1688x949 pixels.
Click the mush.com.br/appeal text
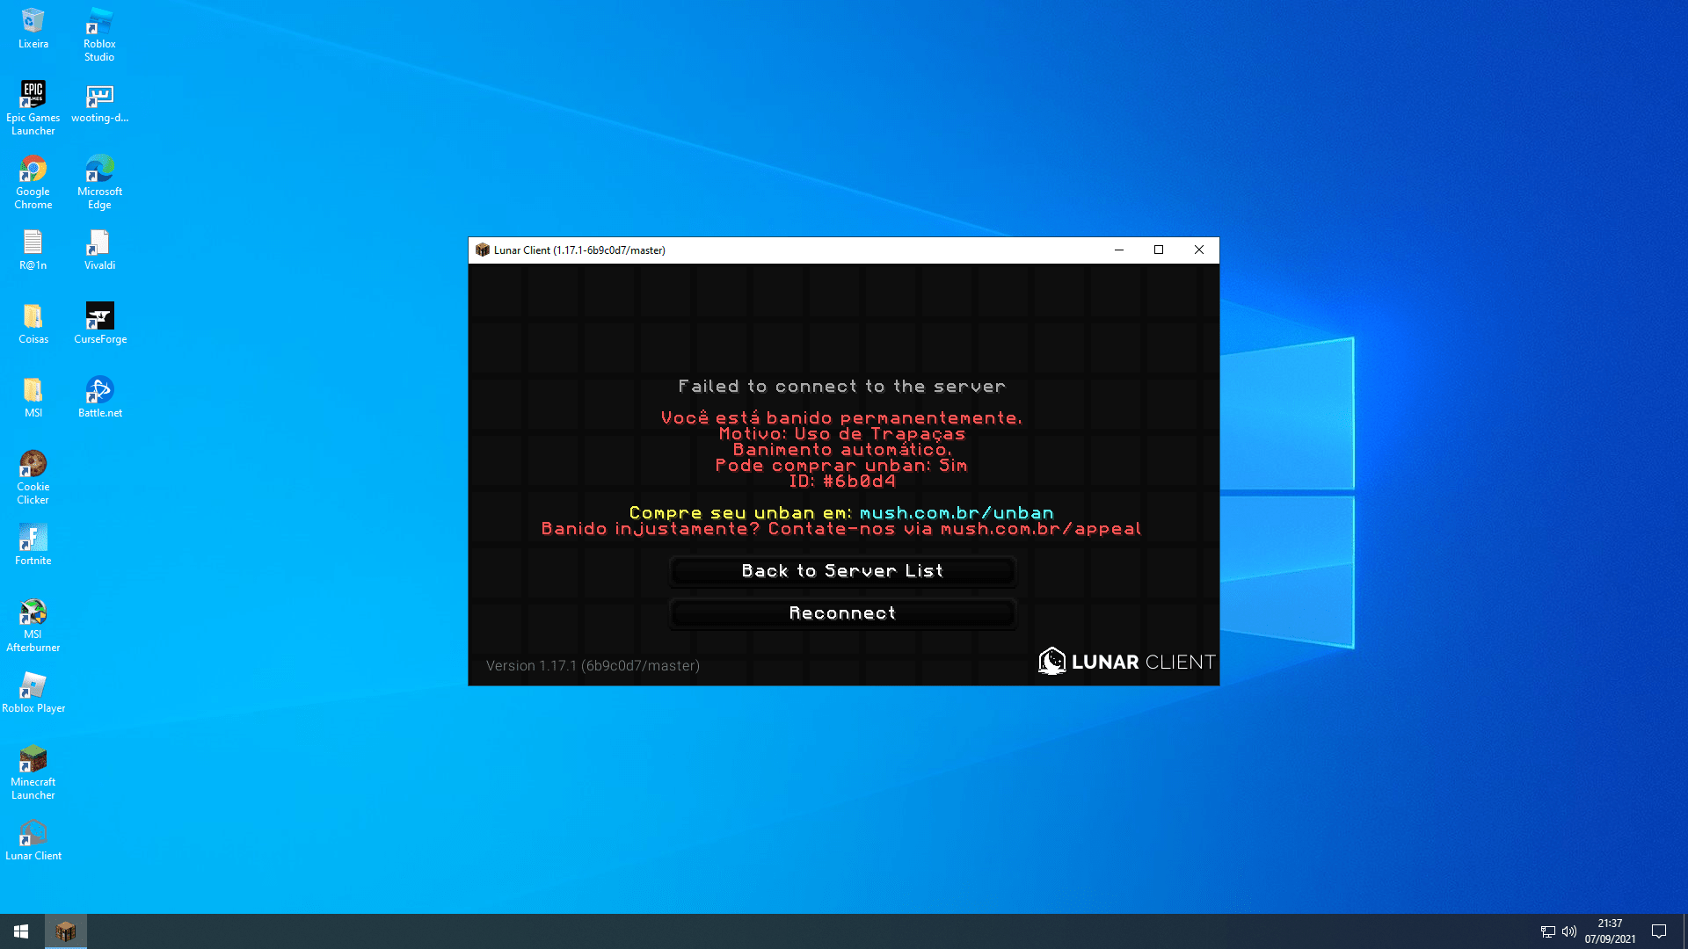[x=1041, y=529]
